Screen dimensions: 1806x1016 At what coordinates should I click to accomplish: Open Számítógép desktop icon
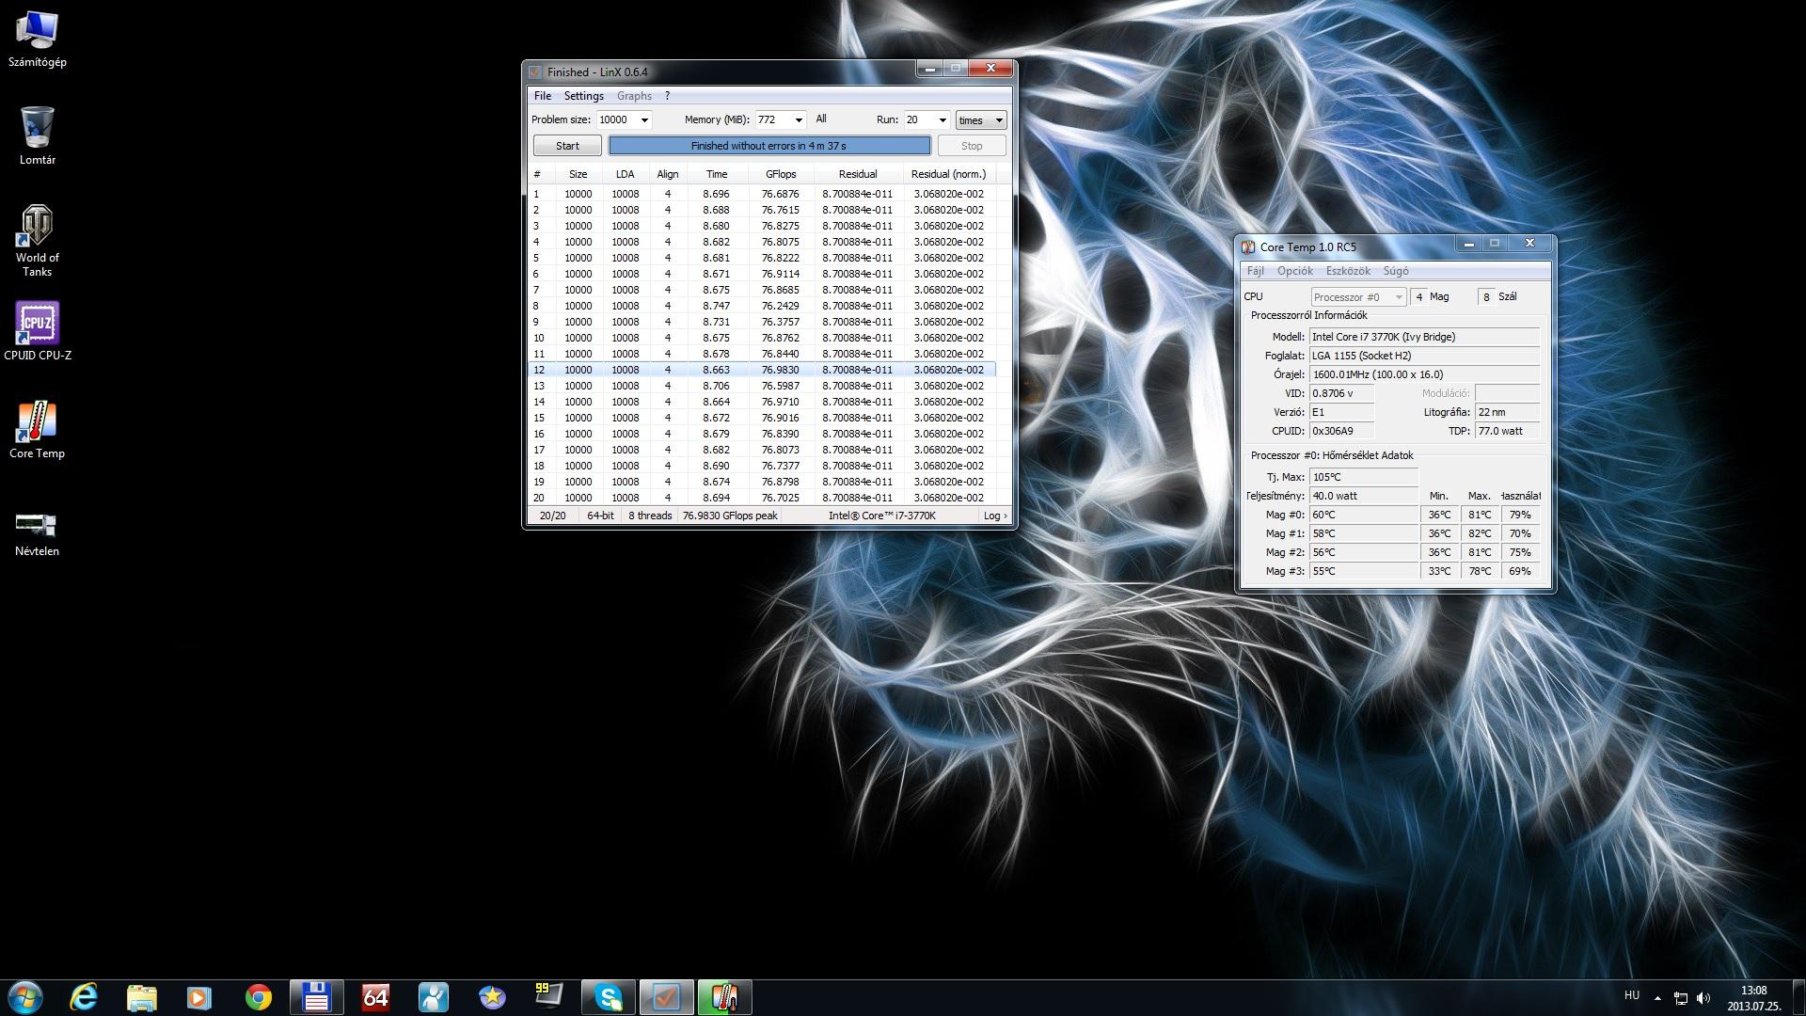38,40
